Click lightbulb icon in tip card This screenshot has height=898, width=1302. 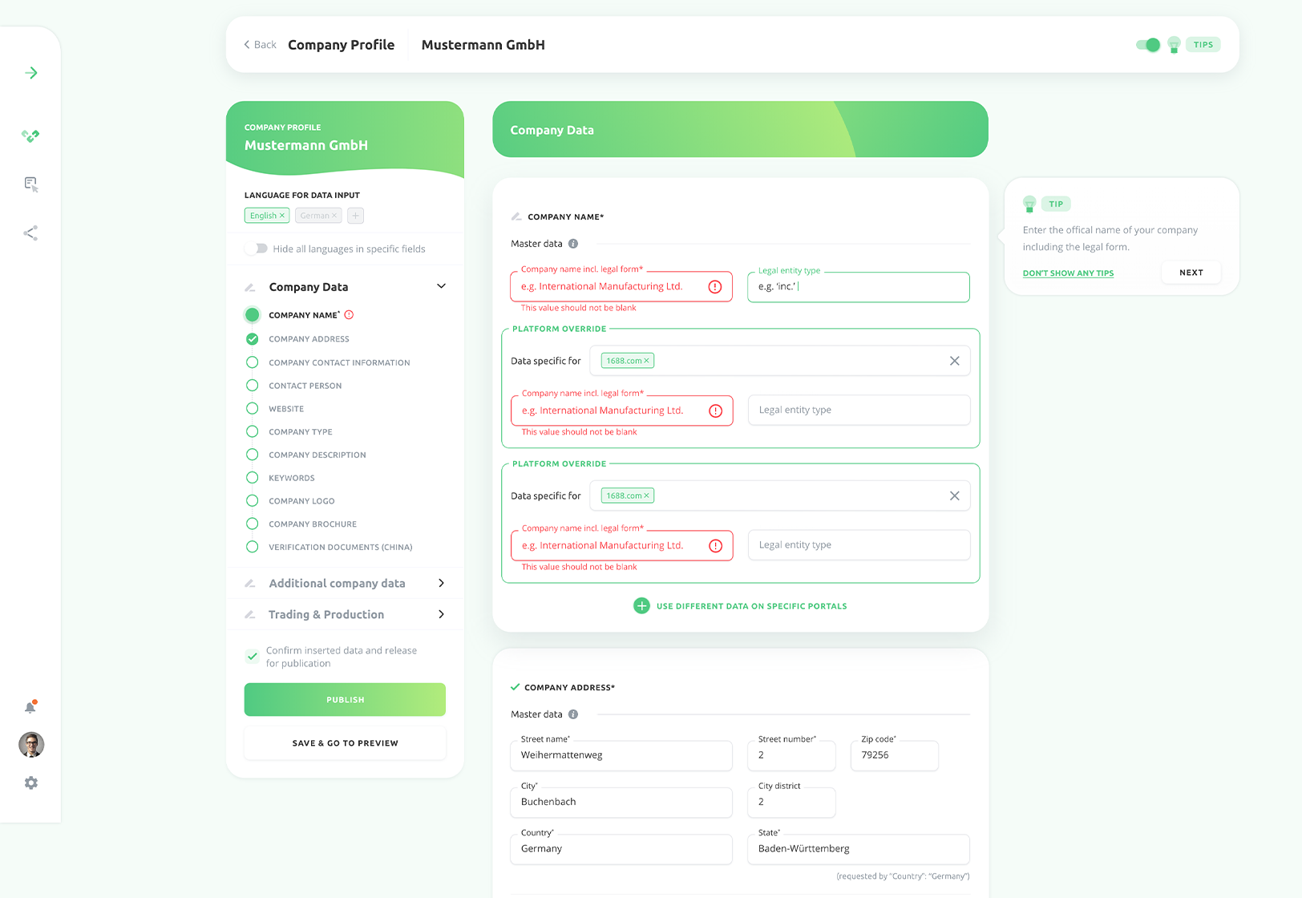pos(1029,204)
